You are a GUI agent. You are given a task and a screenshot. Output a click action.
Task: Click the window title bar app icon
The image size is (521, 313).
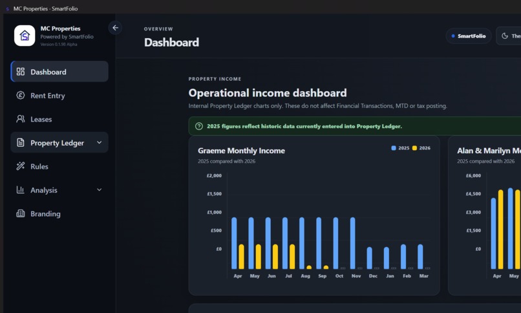[7, 9]
